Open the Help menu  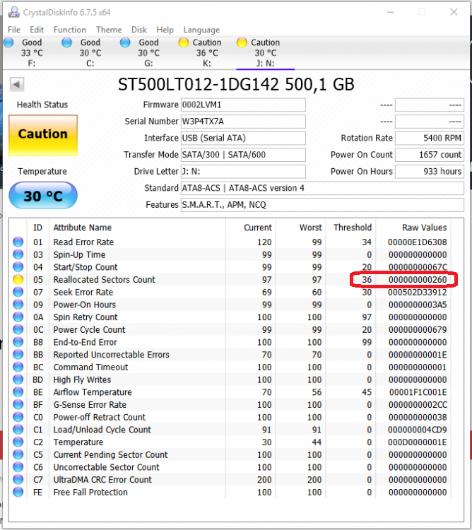click(165, 30)
